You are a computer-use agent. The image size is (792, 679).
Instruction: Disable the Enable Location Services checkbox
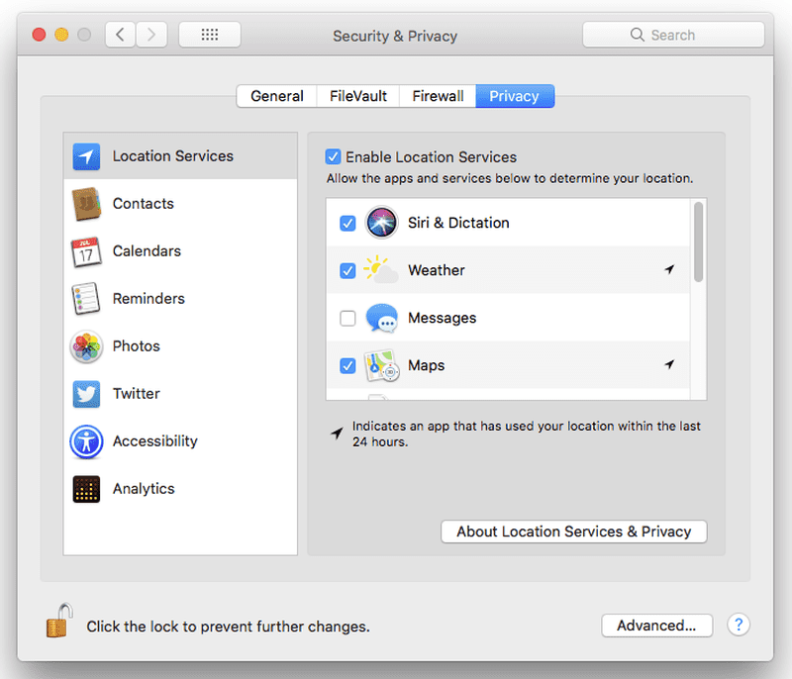(x=334, y=157)
